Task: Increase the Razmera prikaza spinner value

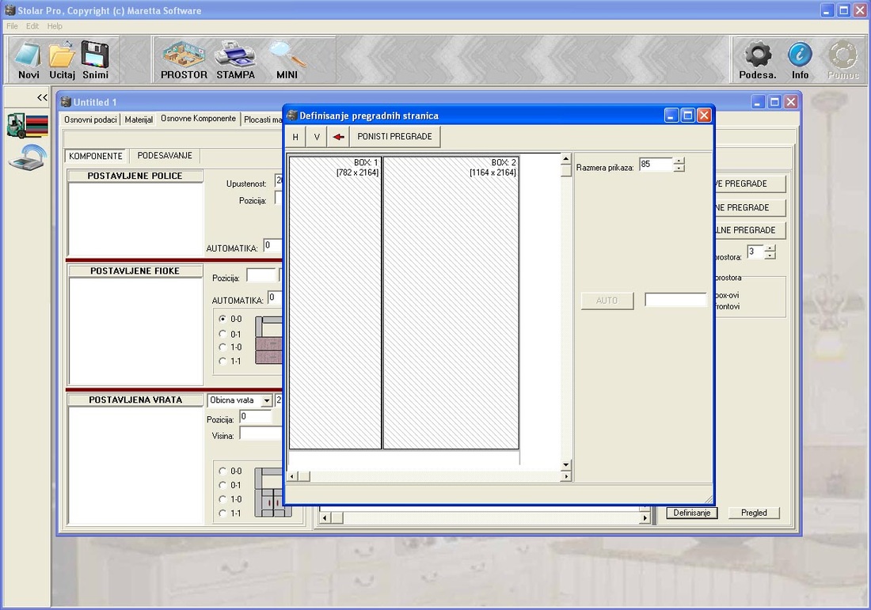Action: 679,161
